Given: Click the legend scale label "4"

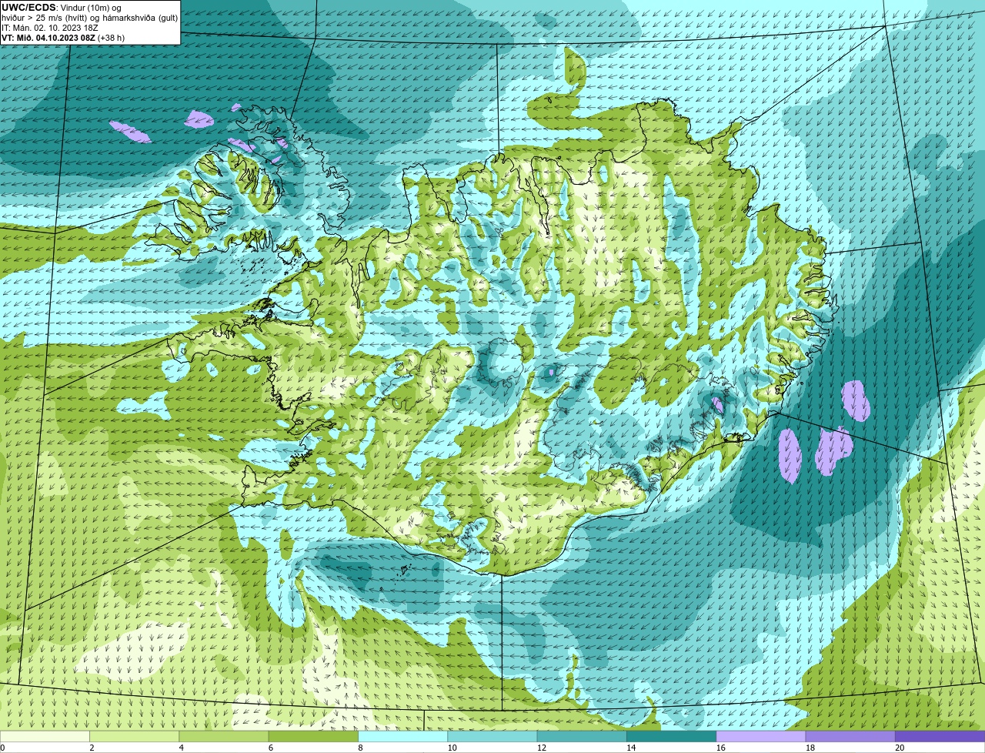Looking at the screenshot, I should (x=181, y=748).
